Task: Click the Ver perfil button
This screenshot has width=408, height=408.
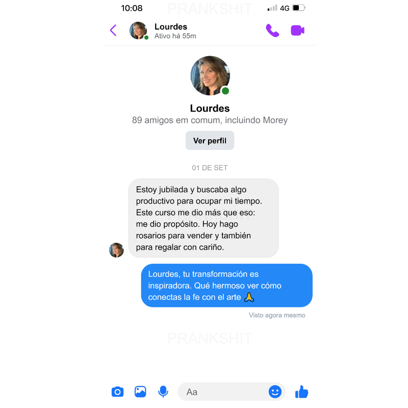Action: (210, 141)
